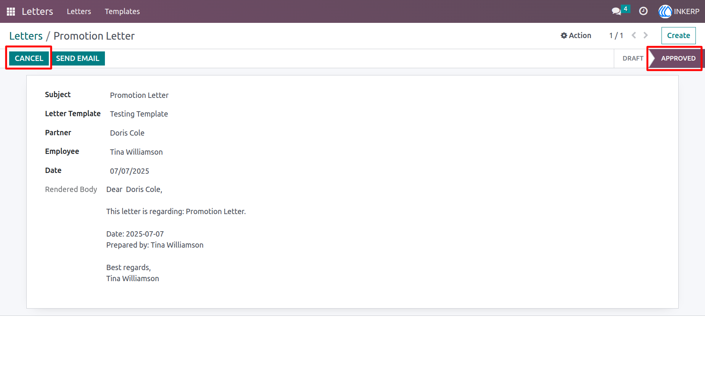Click the date value 07/07/2025
This screenshot has width=705, height=368.
(129, 171)
